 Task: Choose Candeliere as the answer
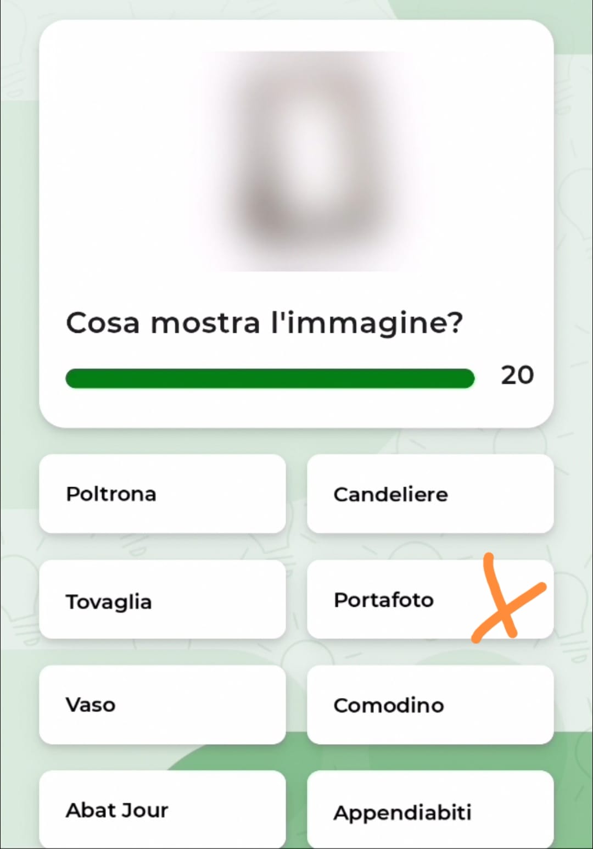(429, 494)
